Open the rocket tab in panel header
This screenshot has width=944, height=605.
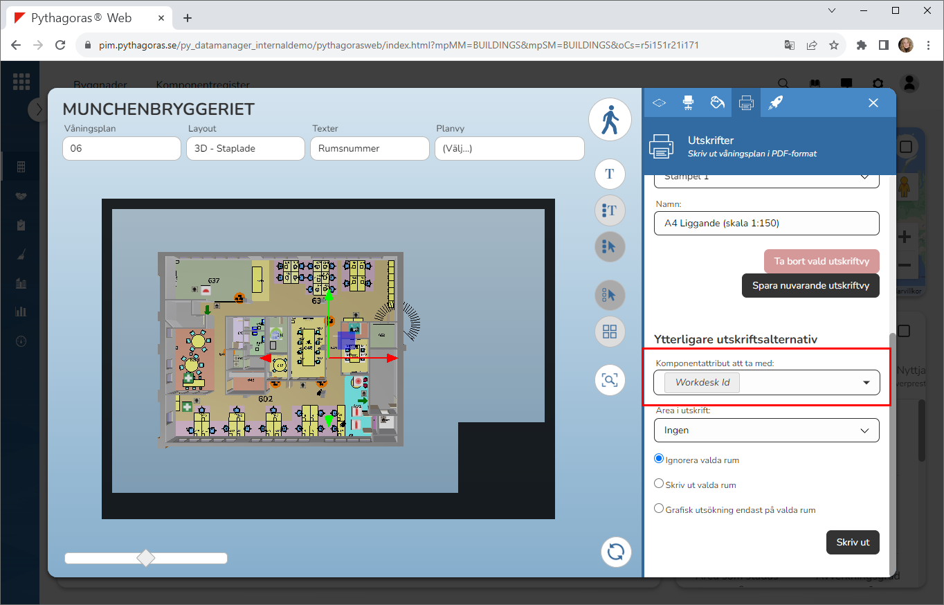coord(775,102)
